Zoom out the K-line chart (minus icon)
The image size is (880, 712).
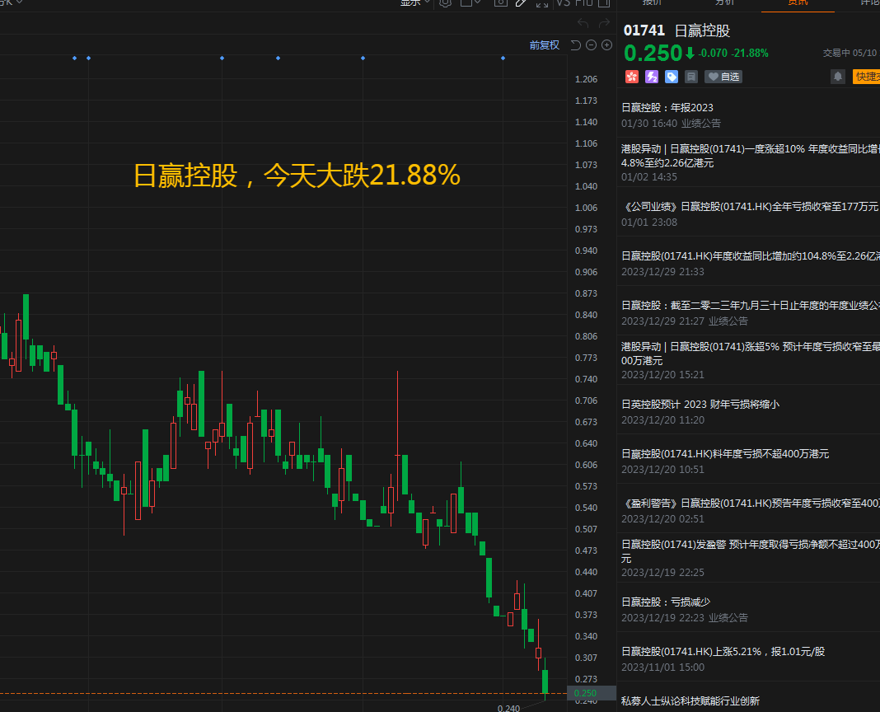[591, 45]
